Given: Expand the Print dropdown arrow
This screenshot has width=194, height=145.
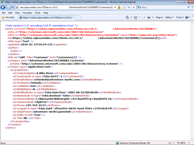Looking at the screenshot, I should point(153,18).
